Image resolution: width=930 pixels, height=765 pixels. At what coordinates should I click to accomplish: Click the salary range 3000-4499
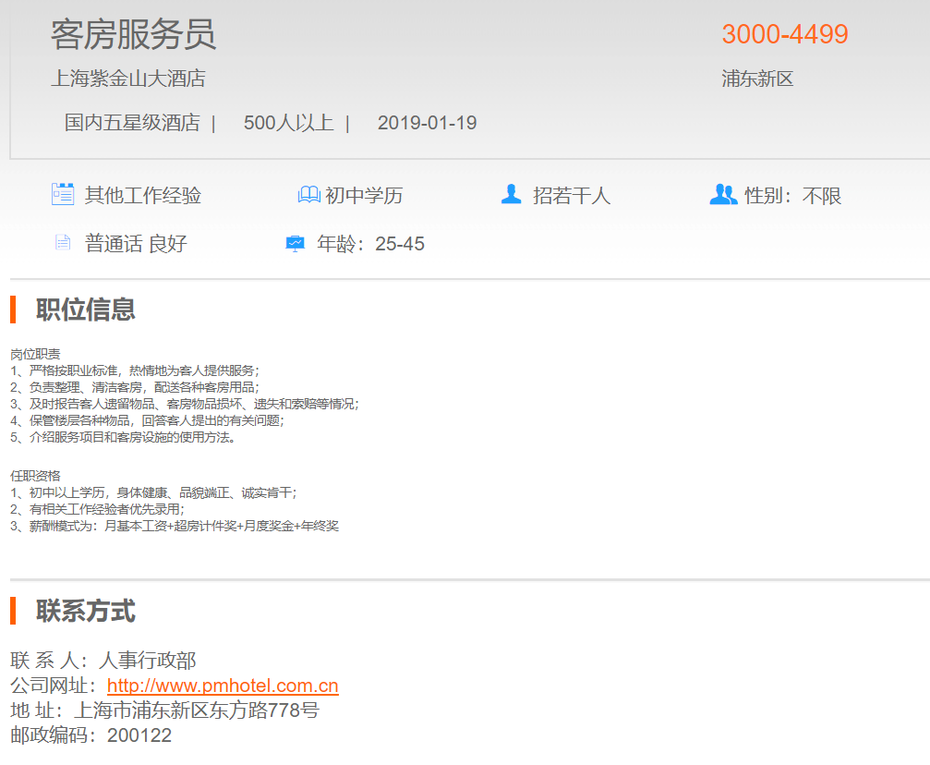tap(784, 34)
